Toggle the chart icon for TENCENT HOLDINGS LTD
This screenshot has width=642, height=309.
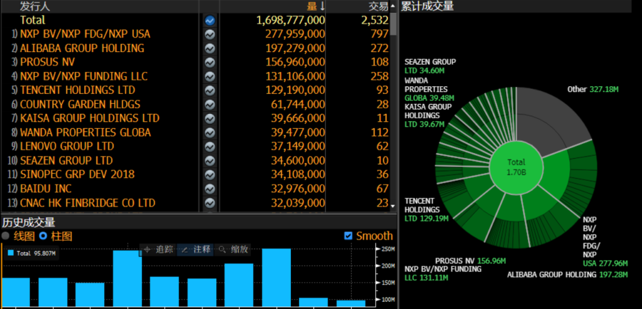coord(209,91)
